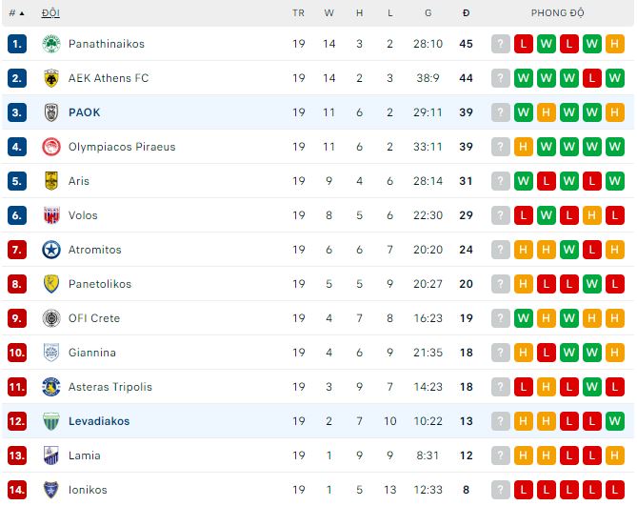Click the Olympiacos Piraeus badge
The image size is (637, 506).
pyautogui.click(x=51, y=147)
